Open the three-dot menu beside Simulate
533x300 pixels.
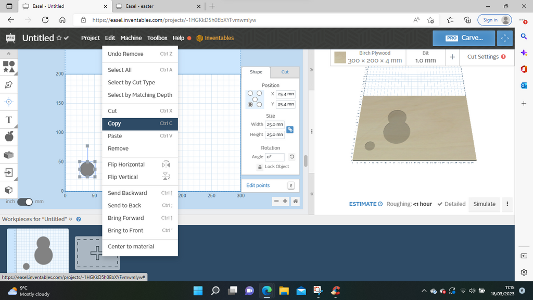point(507,204)
